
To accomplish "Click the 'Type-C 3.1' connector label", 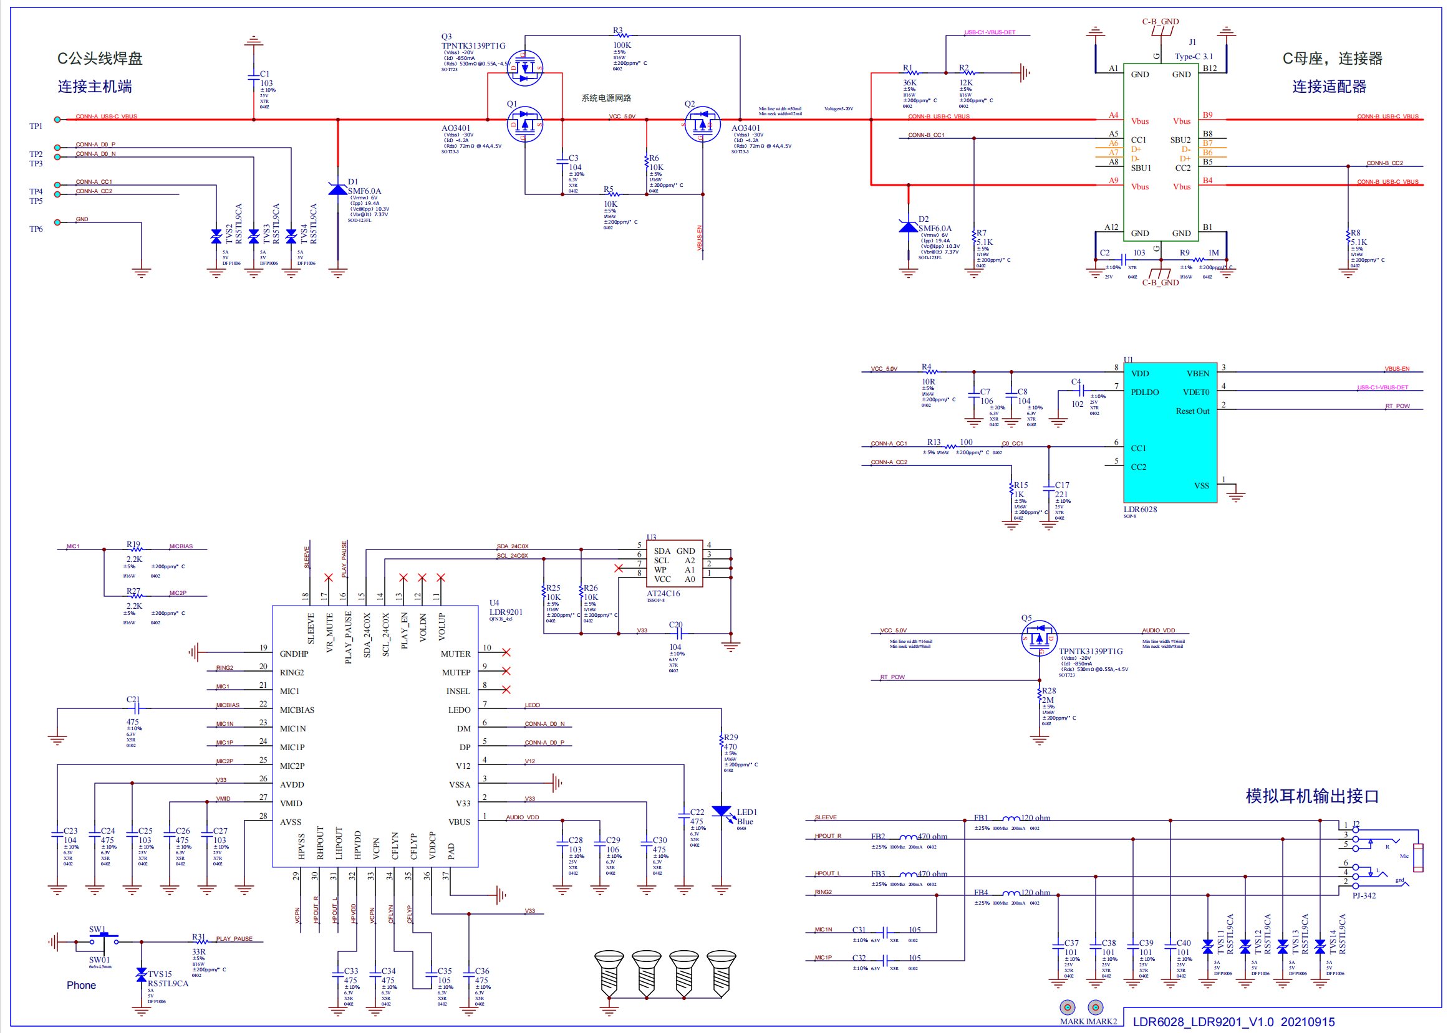I will coord(1194,57).
